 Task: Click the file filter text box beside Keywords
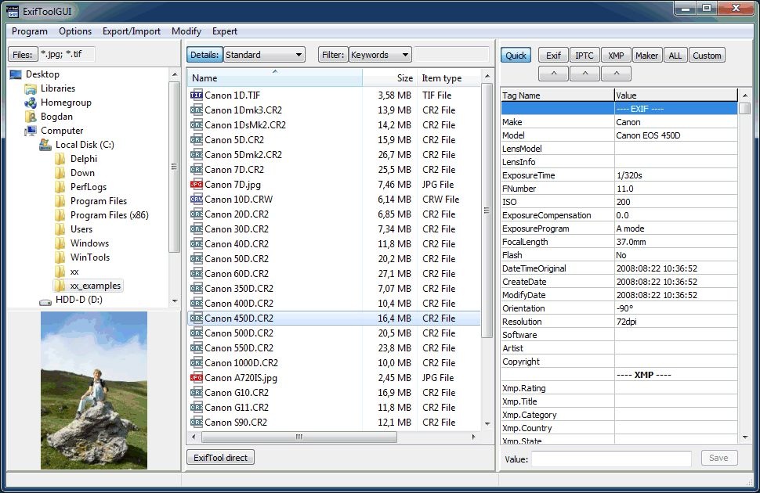click(452, 55)
